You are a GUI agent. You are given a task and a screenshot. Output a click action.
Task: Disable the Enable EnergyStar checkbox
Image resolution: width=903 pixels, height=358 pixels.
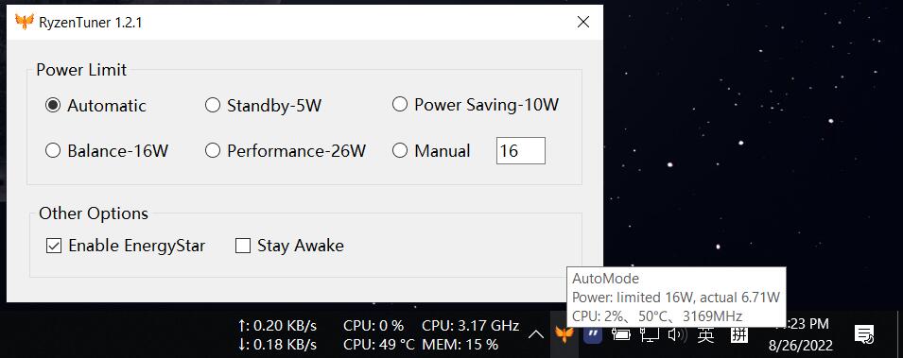tap(126, 246)
